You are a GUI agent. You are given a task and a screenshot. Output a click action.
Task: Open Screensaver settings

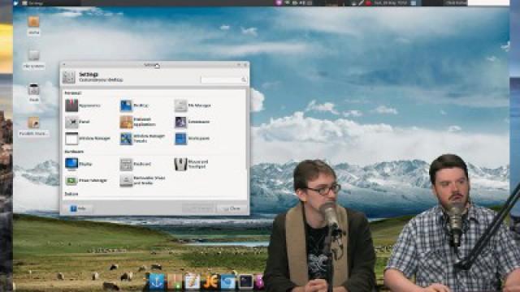coord(193,122)
